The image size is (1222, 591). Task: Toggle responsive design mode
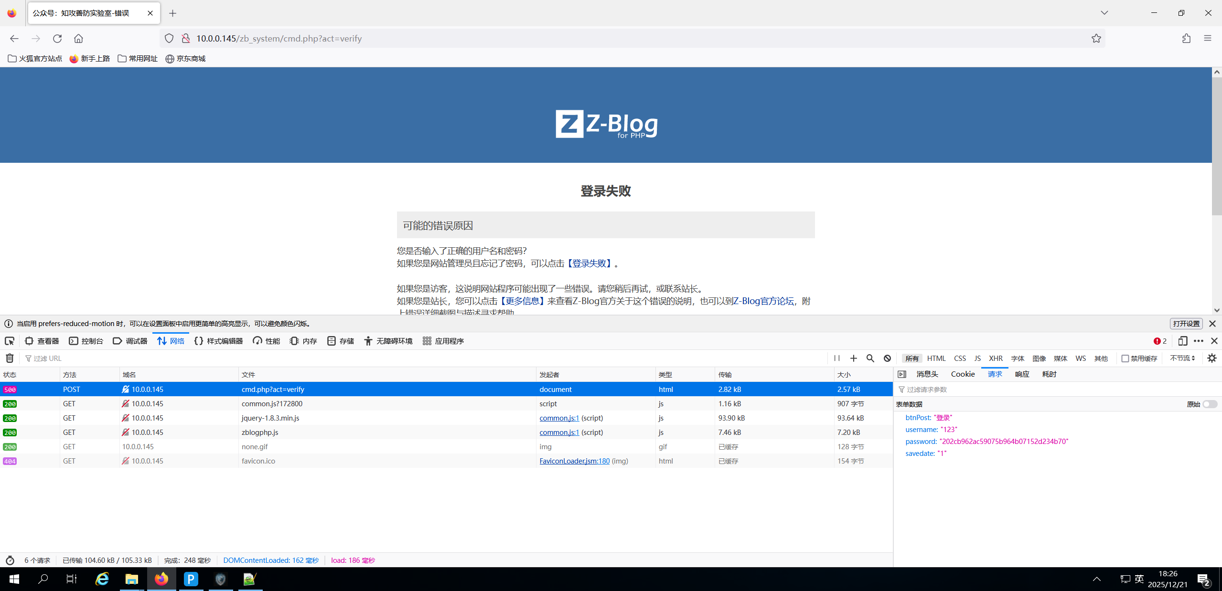pyautogui.click(x=1183, y=341)
